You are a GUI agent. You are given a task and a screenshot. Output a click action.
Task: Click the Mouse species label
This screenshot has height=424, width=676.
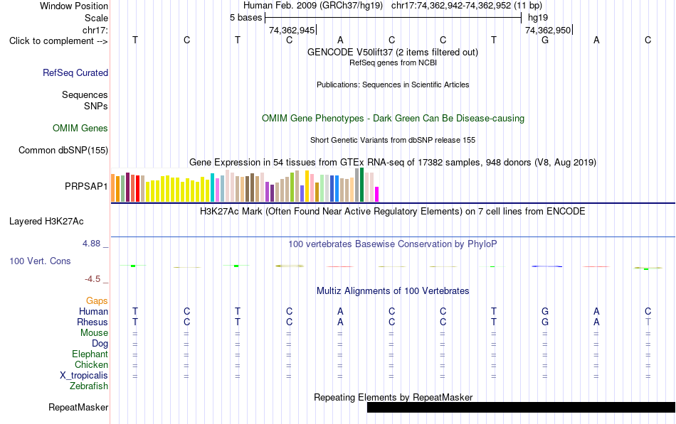coord(94,333)
